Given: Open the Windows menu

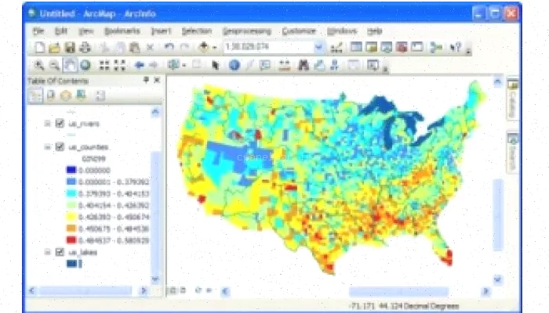Looking at the screenshot, I should click(x=342, y=31).
